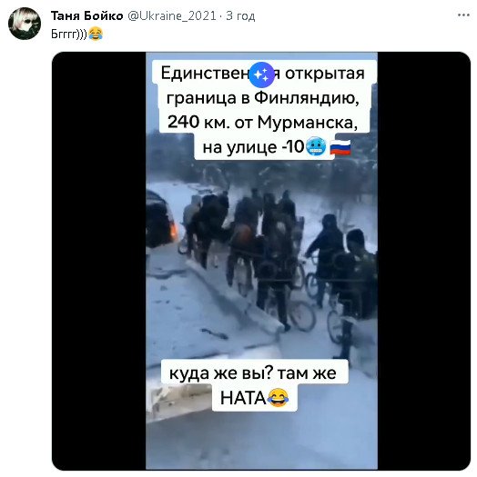Click the Единственная открытая caption line

(262, 74)
